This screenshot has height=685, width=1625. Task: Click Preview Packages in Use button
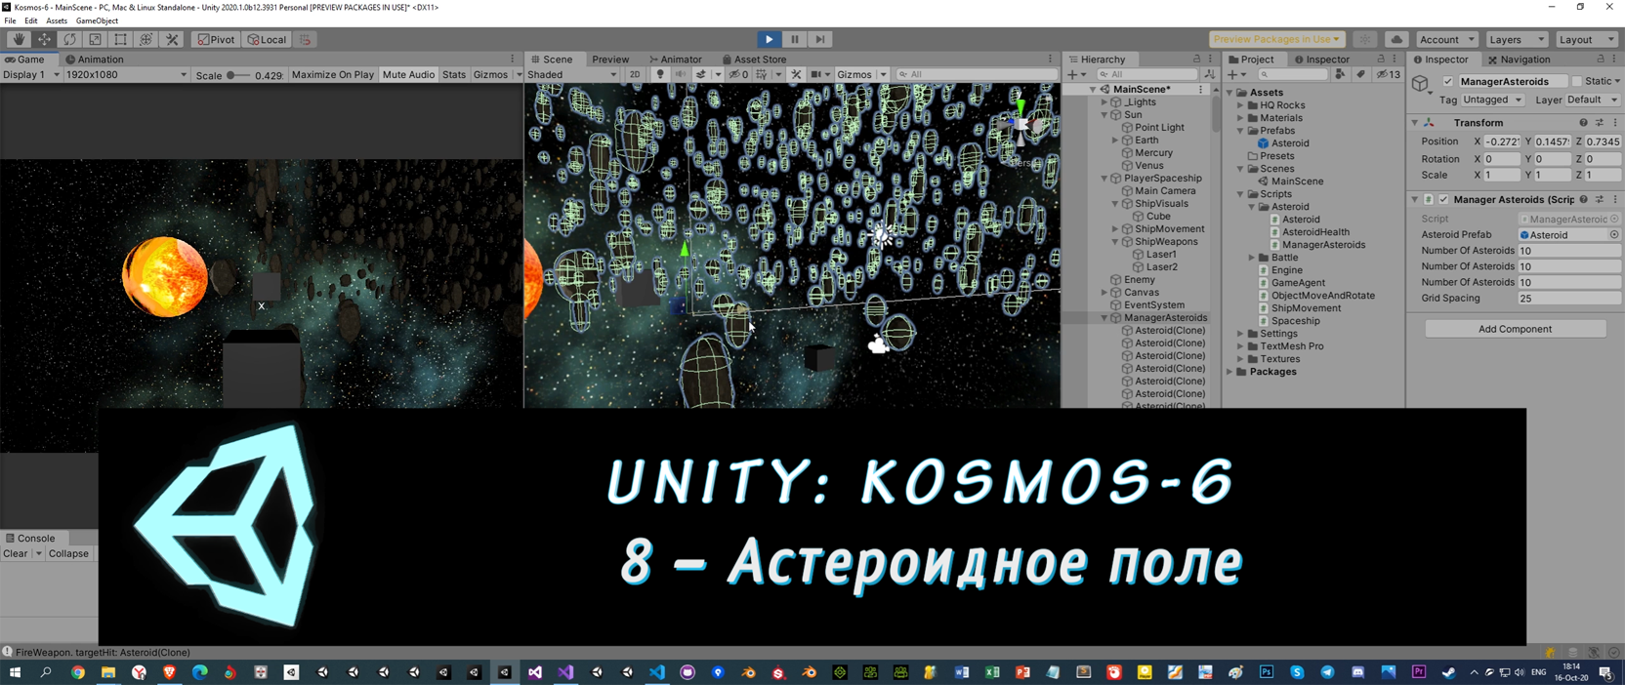1276,39
